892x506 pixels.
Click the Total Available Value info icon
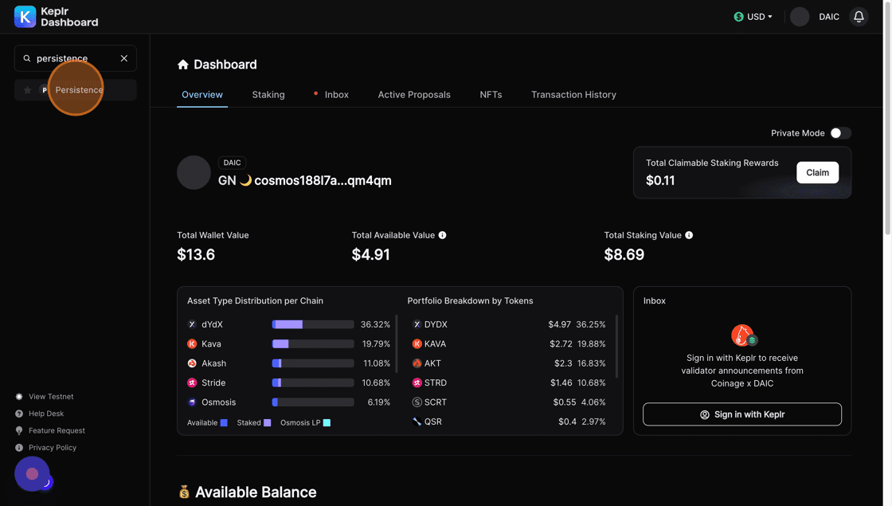pos(442,235)
